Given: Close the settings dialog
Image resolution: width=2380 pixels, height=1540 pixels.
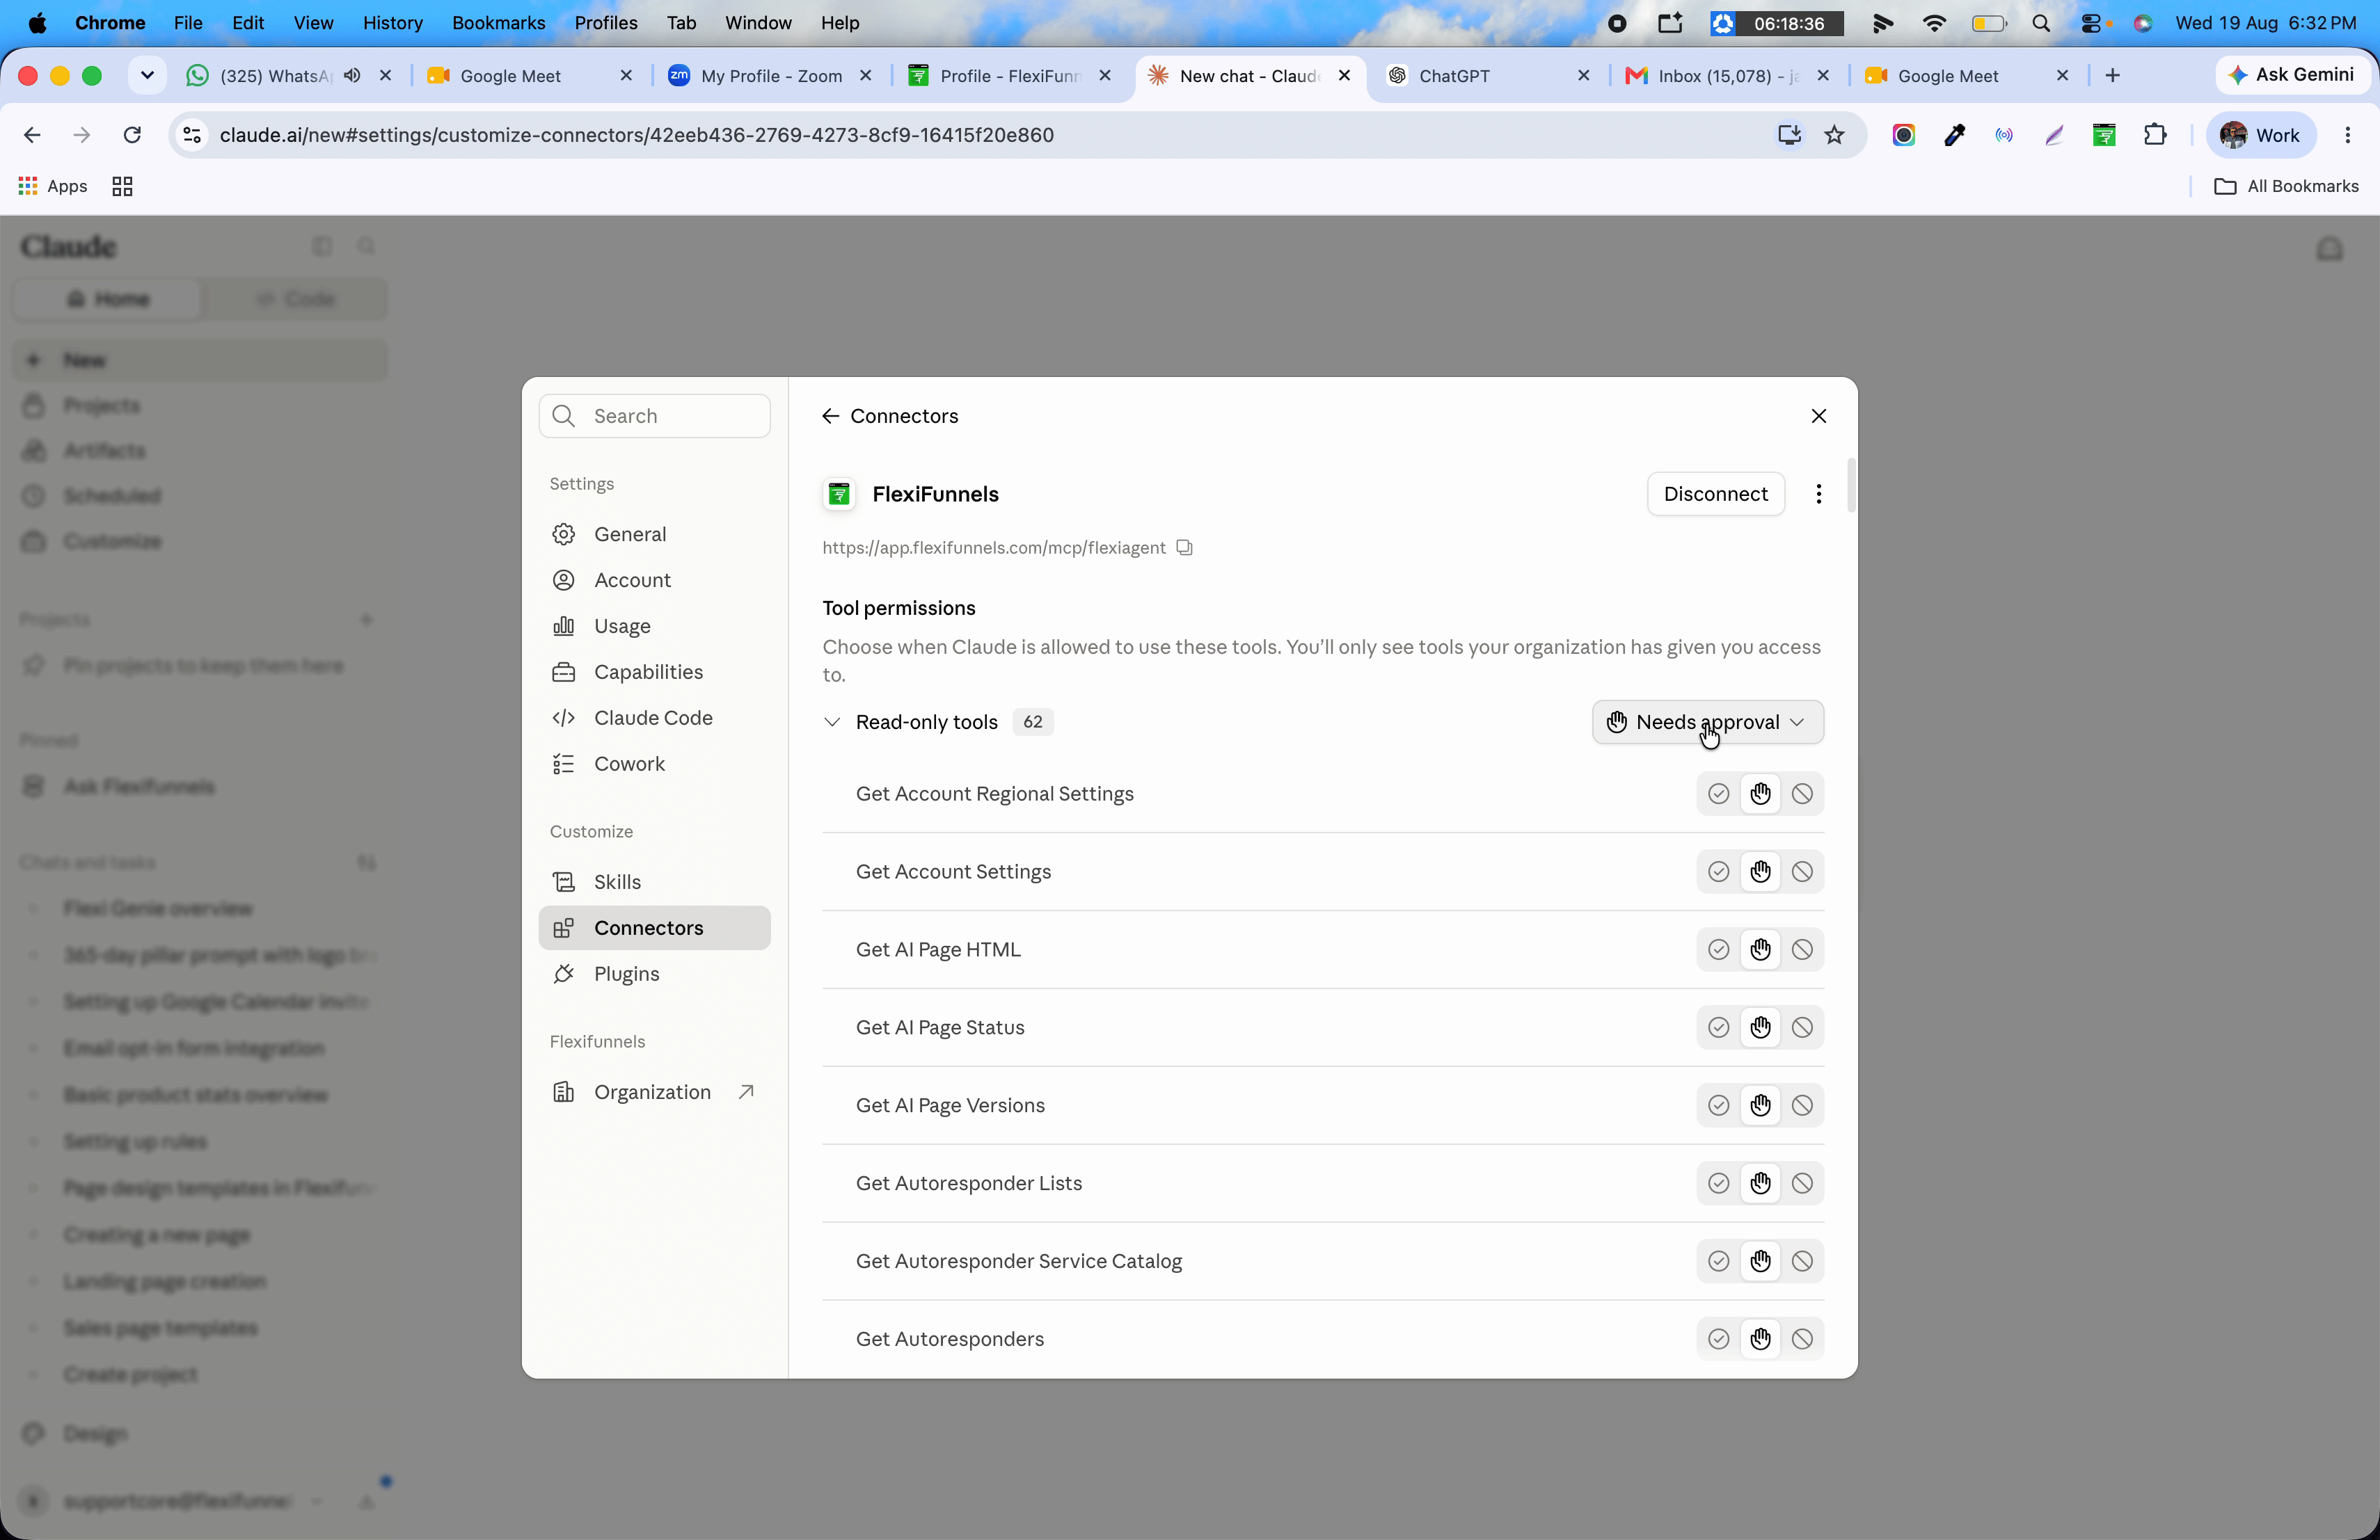Looking at the screenshot, I should 1818,416.
